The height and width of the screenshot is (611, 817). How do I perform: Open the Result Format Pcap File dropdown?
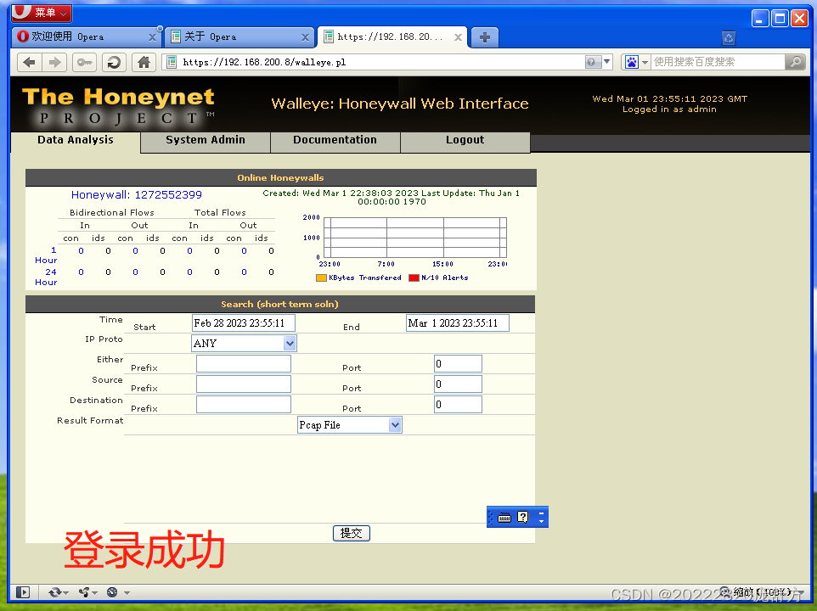pyautogui.click(x=350, y=425)
